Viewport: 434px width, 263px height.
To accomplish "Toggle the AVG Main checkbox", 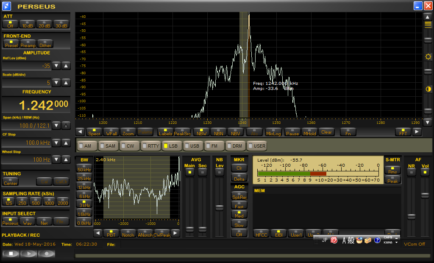I will (190, 172).
